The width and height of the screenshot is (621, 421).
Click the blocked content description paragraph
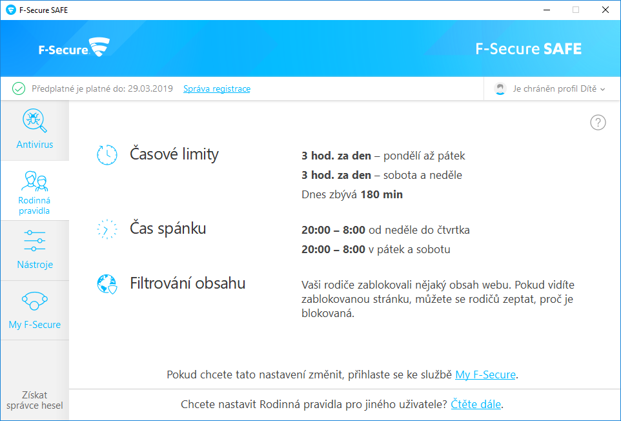pyautogui.click(x=438, y=299)
